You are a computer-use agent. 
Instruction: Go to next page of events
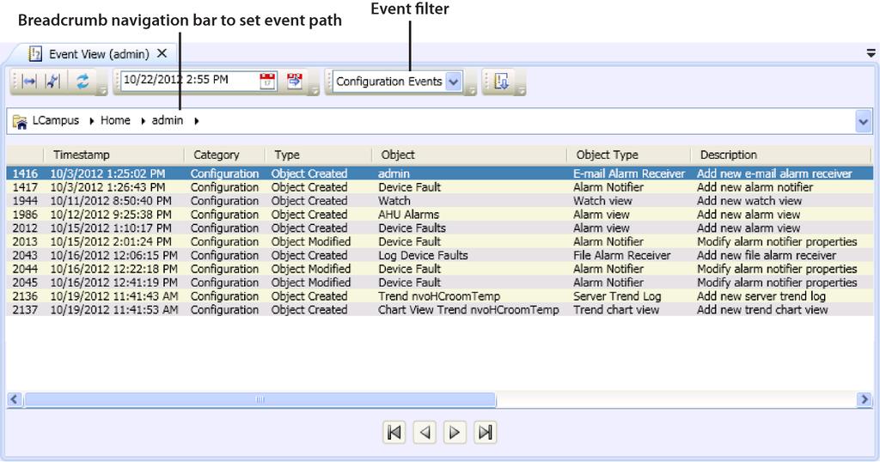[455, 432]
